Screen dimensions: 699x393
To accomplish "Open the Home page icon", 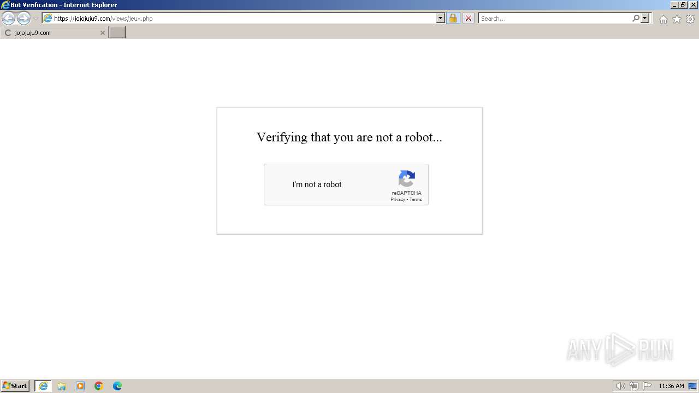I will pos(663,19).
